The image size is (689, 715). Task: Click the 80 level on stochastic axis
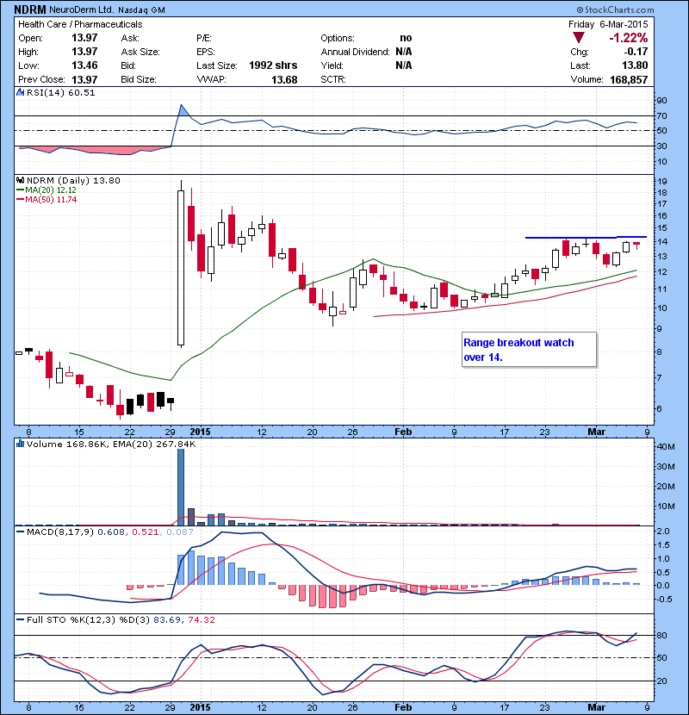(x=661, y=635)
